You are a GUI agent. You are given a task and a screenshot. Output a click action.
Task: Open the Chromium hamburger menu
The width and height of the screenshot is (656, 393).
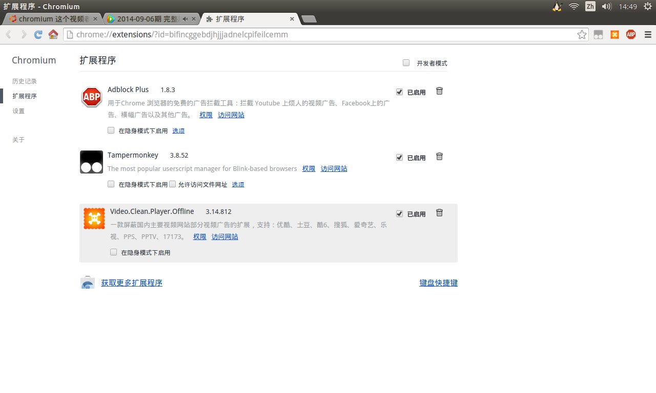[648, 34]
